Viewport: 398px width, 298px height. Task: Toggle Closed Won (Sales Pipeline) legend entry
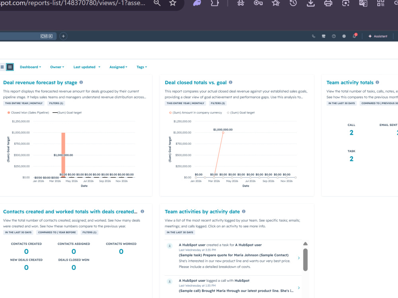28,112
